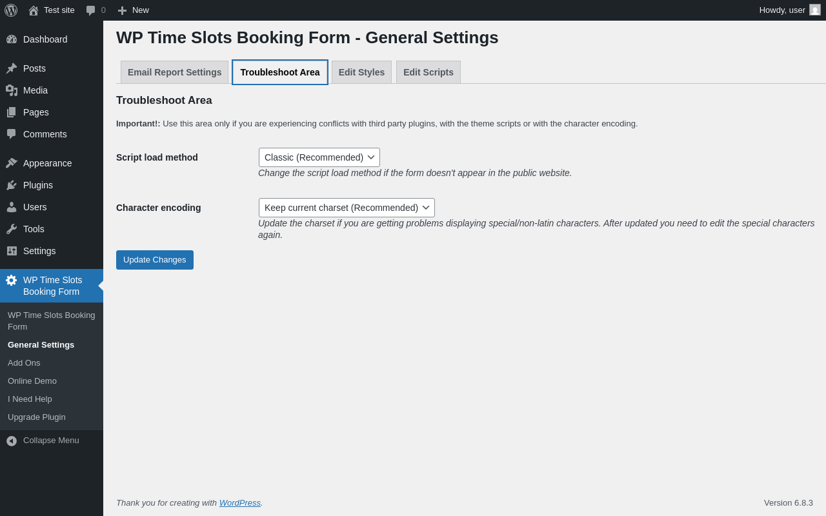
Task: Switch to the Email Report Settings tab
Action: pyautogui.click(x=174, y=72)
